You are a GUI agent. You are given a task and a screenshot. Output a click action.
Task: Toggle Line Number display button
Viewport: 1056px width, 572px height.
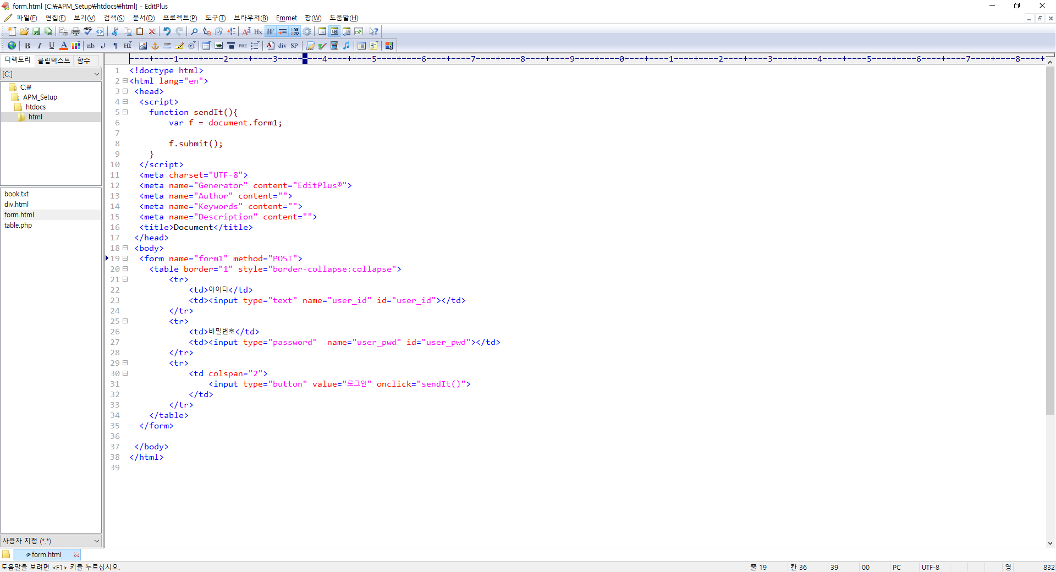coord(295,31)
